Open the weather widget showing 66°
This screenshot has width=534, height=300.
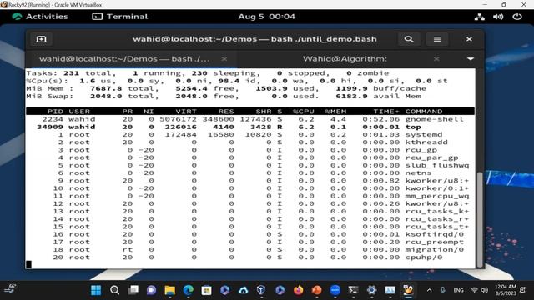(10, 288)
